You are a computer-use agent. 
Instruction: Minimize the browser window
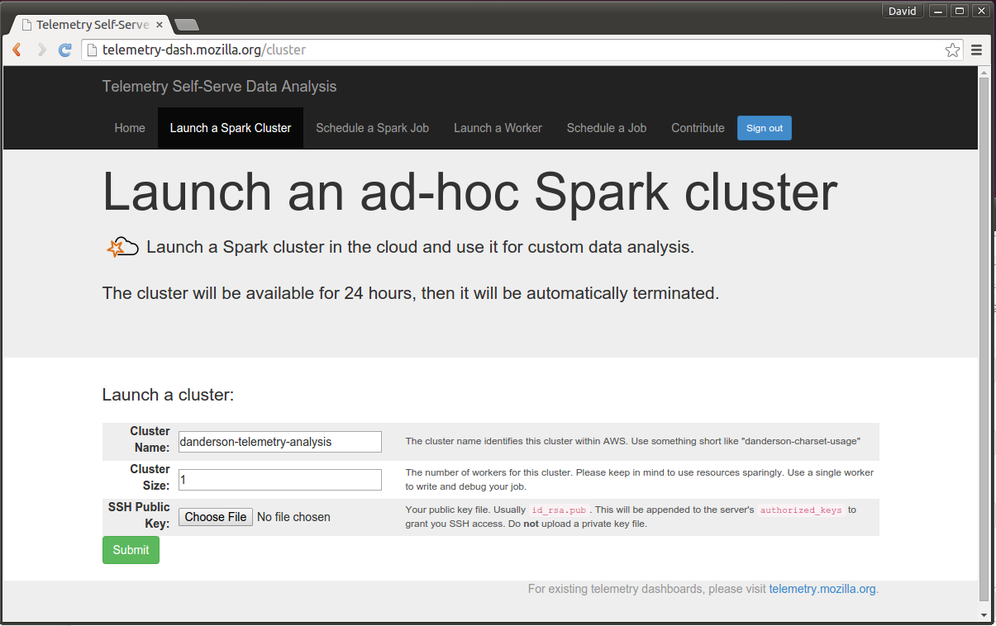click(x=937, y=11)
